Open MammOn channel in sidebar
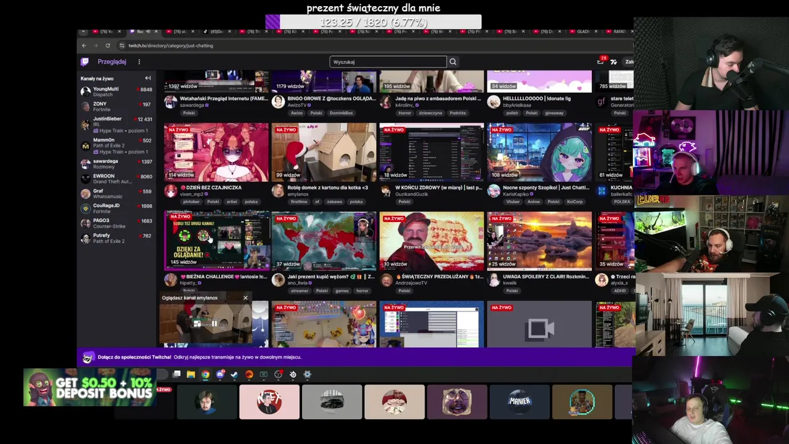Viewport: 789px width, 444px height. [116, 146]
